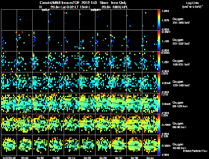Click the Oxygen 168-231 keV image at 04:32
The width and height of the screenshot is (209, 159).
tap(119, 62)
